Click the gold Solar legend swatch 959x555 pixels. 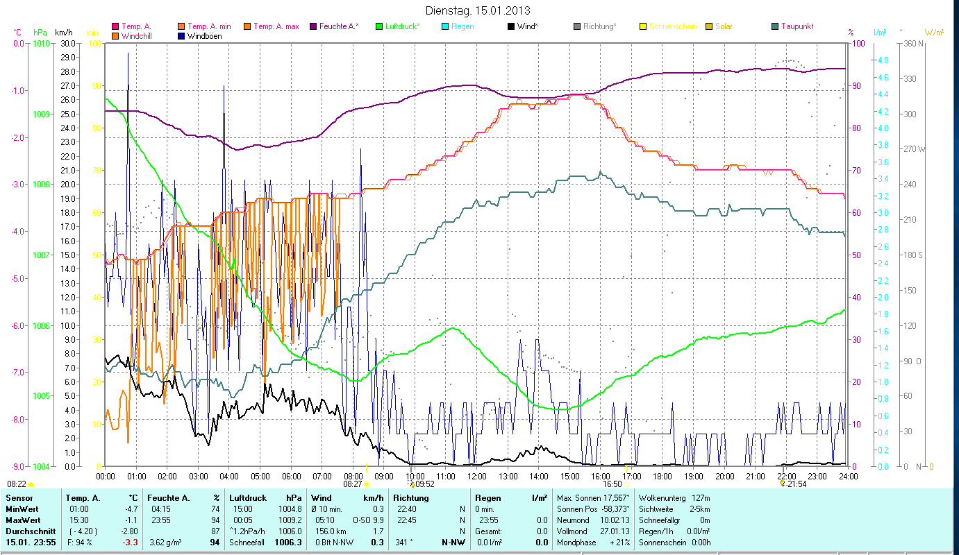click(708, 26)
